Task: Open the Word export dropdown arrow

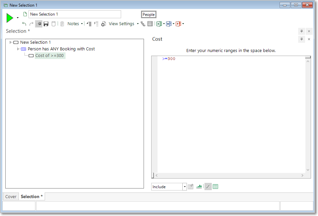Action: (173, 24)
